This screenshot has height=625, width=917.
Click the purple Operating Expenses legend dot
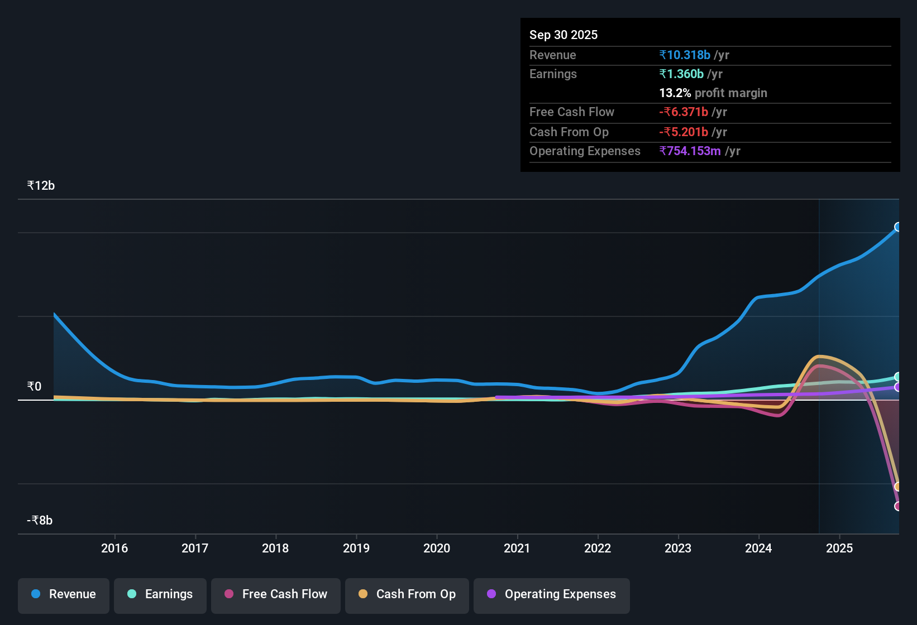492,594
